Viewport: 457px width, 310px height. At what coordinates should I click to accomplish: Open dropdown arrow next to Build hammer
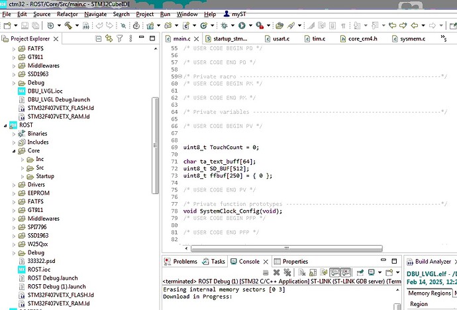pos(77,26)
